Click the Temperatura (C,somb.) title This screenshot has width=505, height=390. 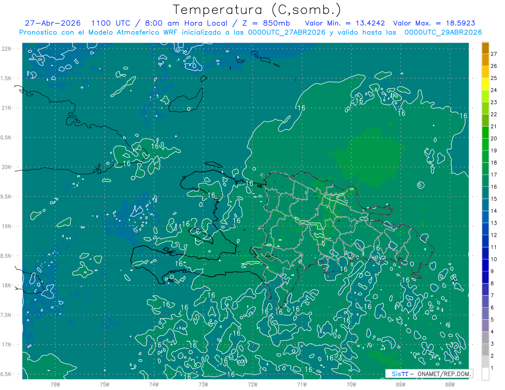(257, 9)
